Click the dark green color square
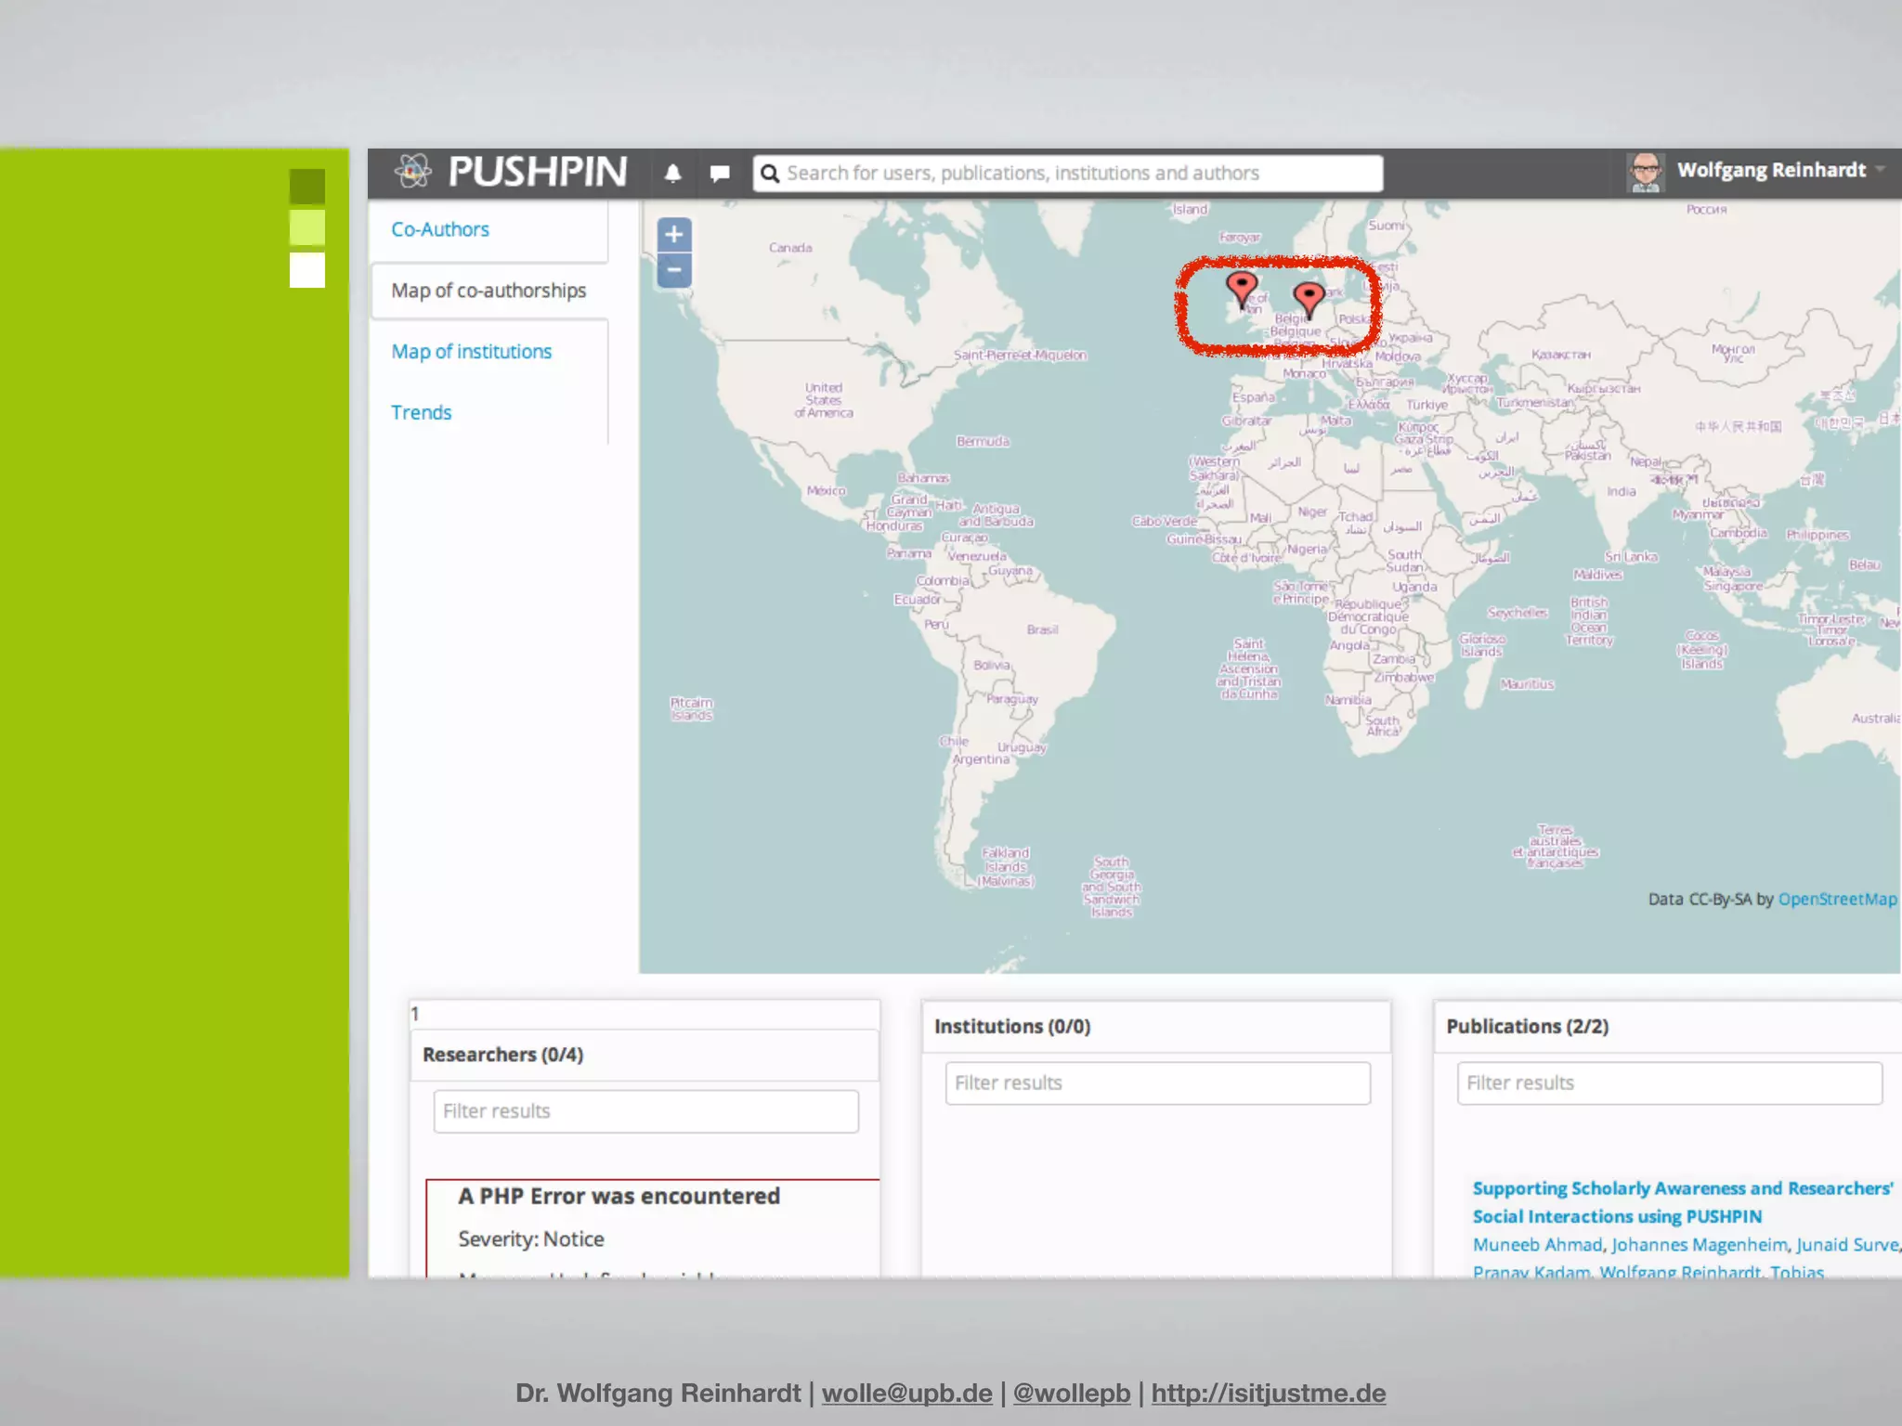1902x1426 pixels. (x=307, y=186)
